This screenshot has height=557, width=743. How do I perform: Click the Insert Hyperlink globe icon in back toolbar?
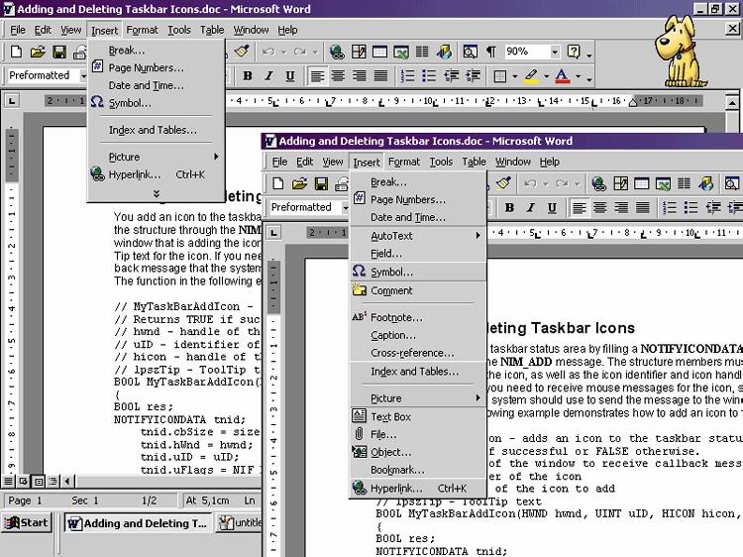(x=337, y=52)
